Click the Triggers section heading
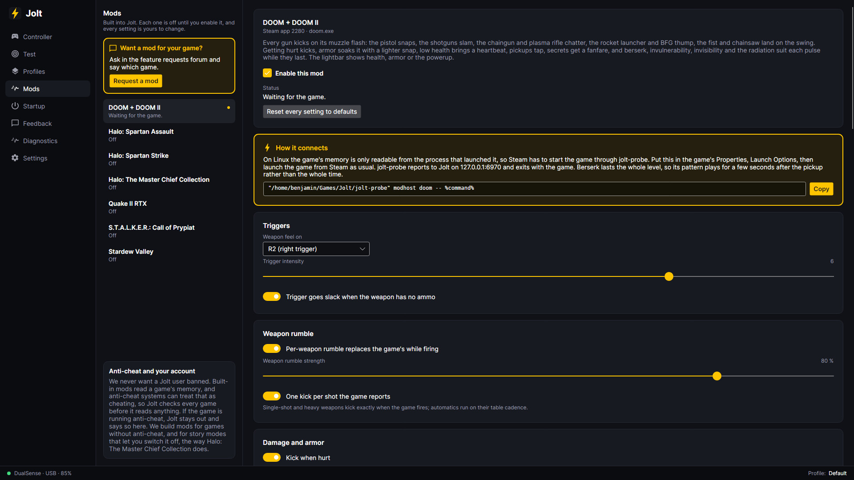 tap(276, 226)
